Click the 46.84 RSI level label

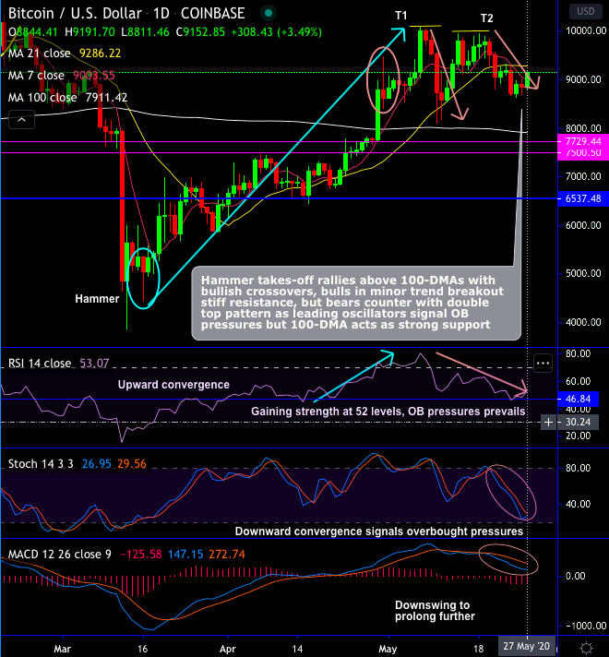578,399
